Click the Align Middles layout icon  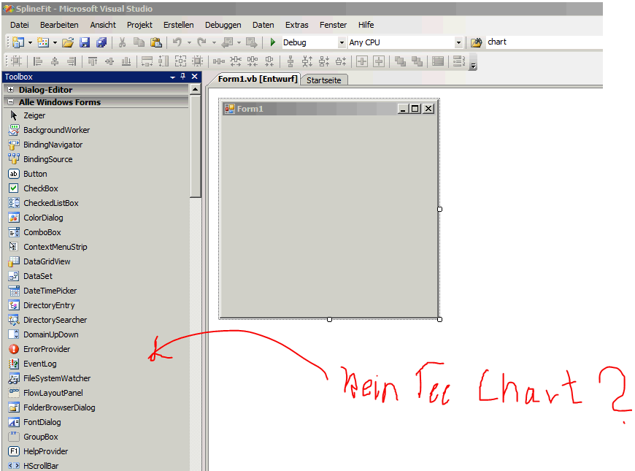109,61
